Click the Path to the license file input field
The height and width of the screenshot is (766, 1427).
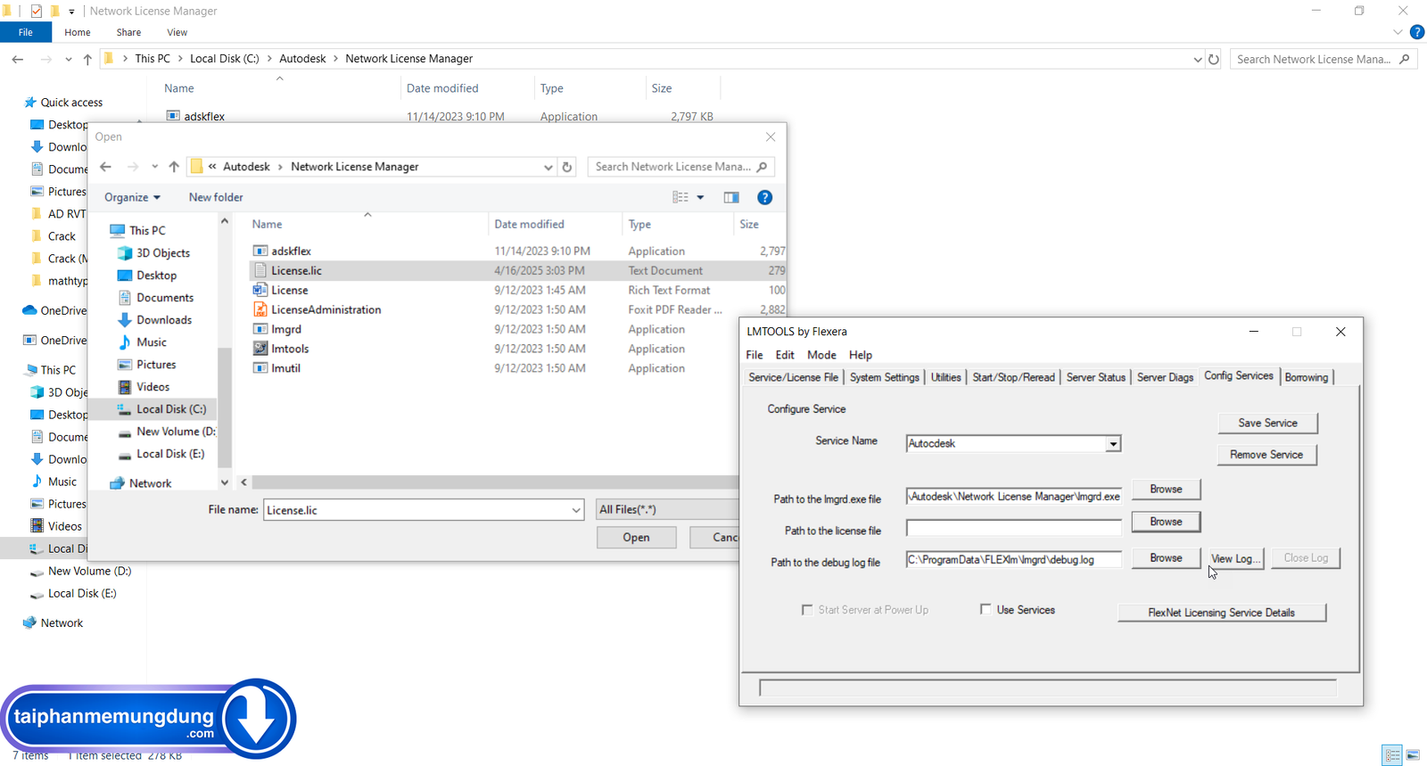[x=1013, y=528]
